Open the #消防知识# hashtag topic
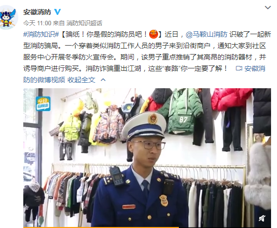Viewport: 277px width, 228px height. 41,34
